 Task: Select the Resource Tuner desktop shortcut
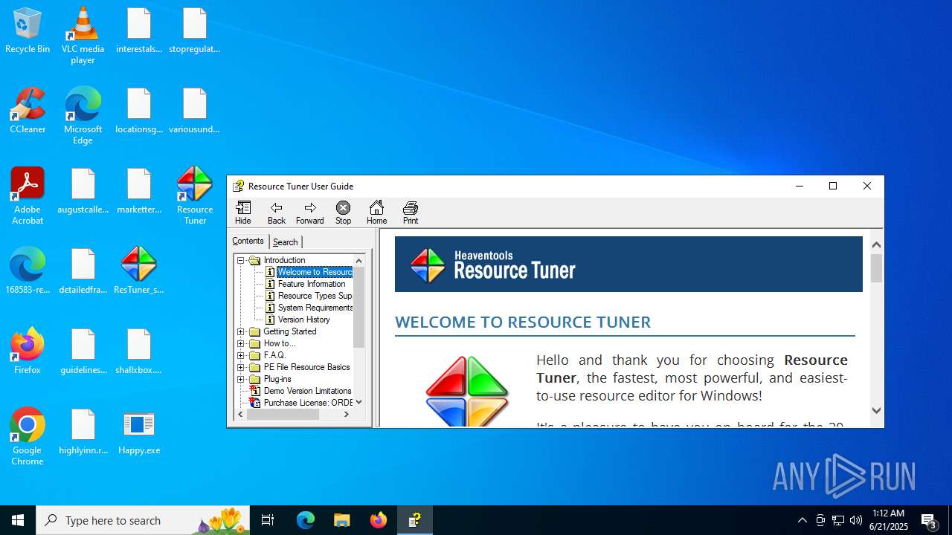tap(195, 196)
